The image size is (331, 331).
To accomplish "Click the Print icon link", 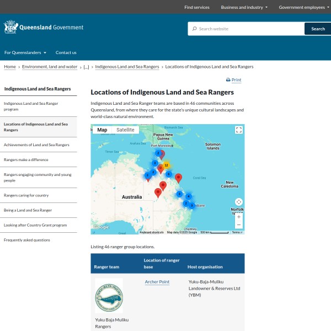I will click(x=233, y=80).
